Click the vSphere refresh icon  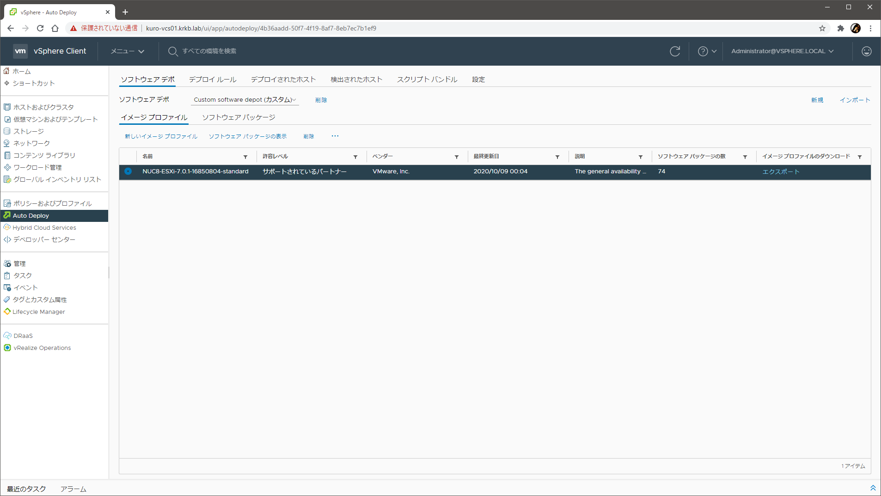675,51
